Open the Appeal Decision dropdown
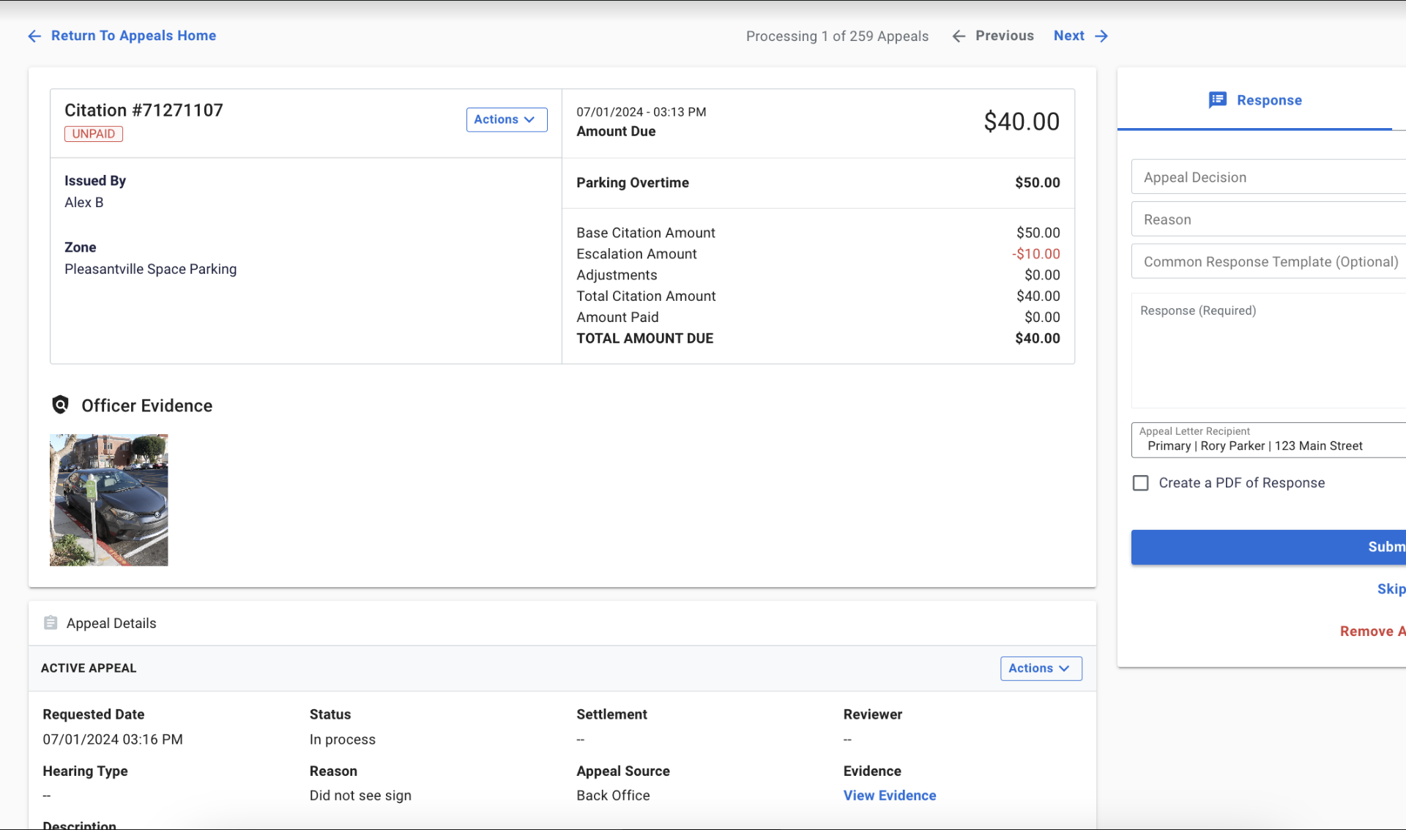Screen dimensions: 1406x830 click(x=1268, y=177)
